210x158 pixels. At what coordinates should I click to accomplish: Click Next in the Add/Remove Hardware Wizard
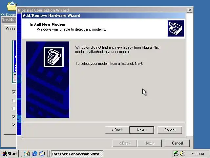pos(142,130)
